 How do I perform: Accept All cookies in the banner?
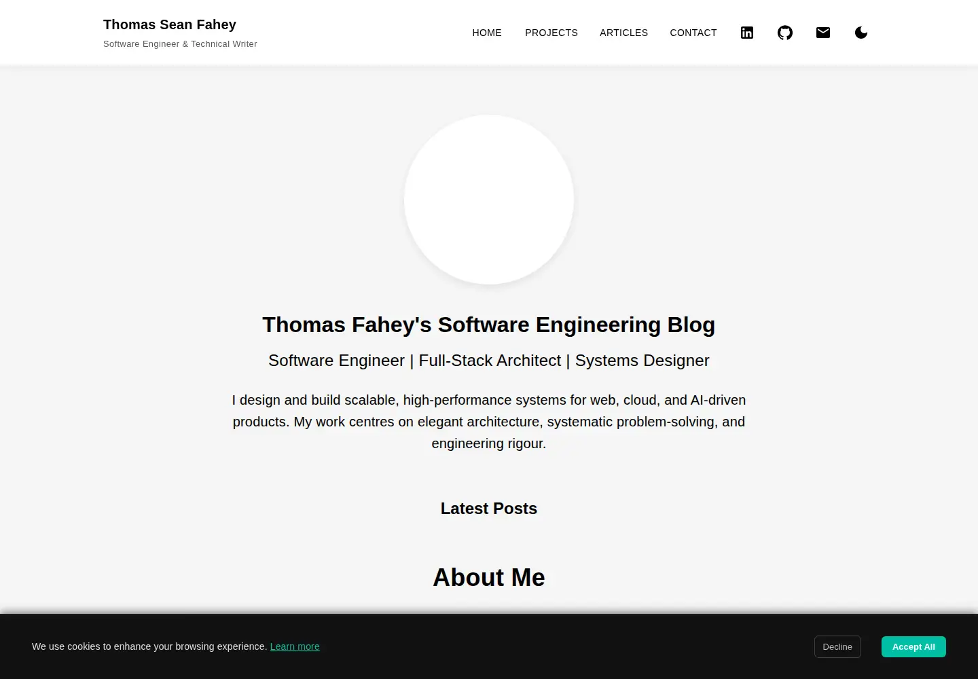[913, 646]
